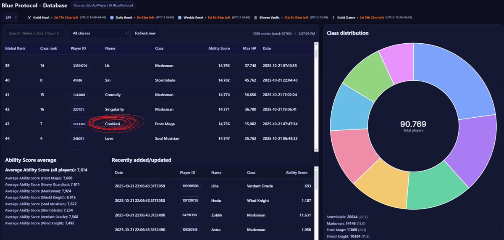Click the name Connolly in leaderboard
Image resolution: width=504 pixels, height=240 pixels.
tap(113, 95)
